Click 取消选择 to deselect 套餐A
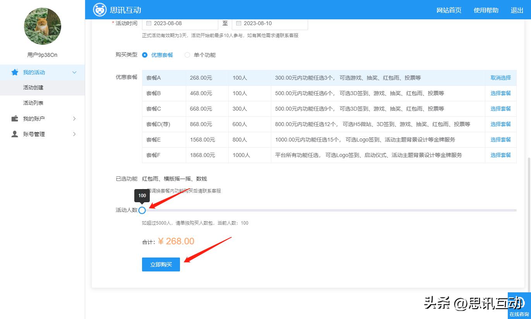Image resolution: width=531 pixels, height=319 pixels. pyautogui.click(x=500, y=78)
